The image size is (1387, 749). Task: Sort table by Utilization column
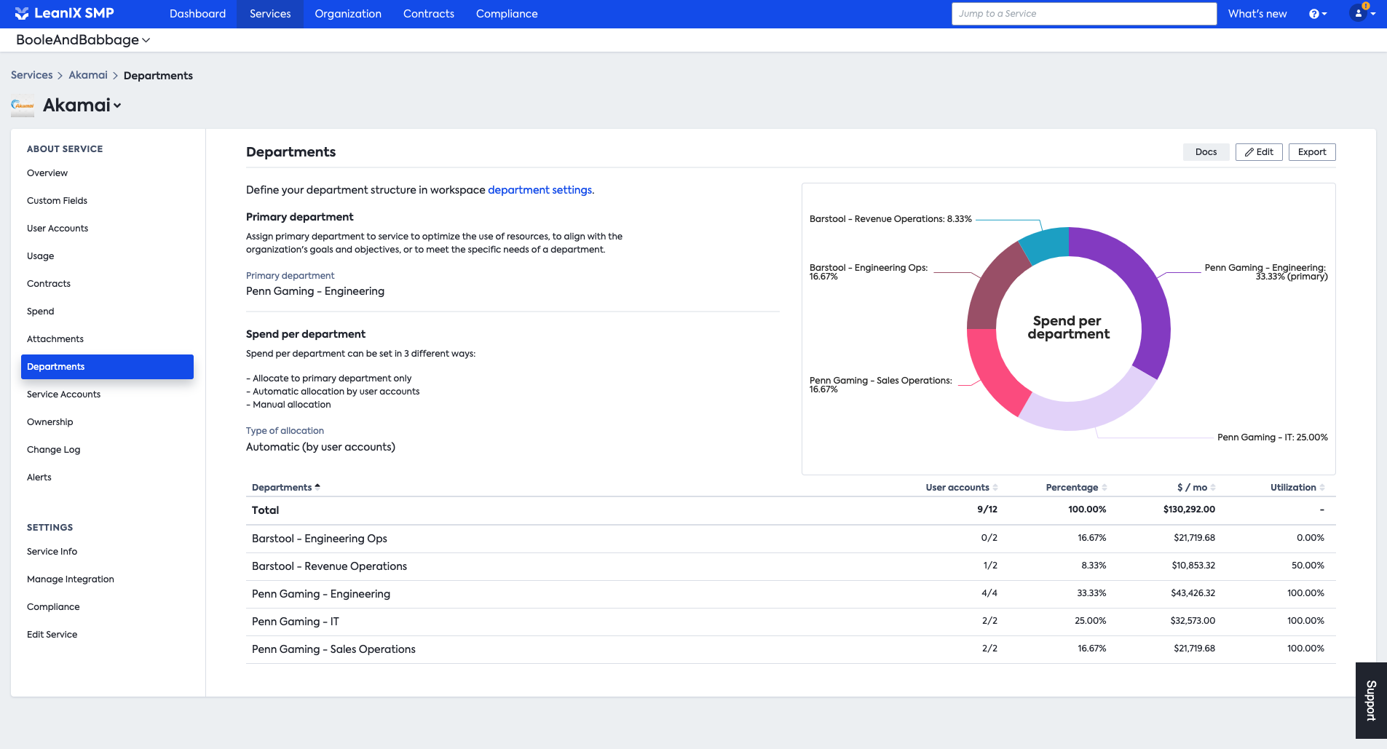pos(1297,487)
